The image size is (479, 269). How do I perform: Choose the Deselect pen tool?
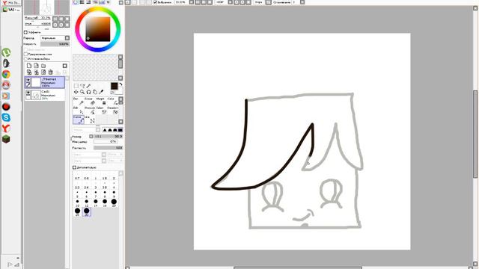112,110
